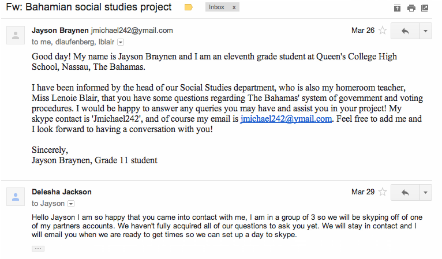Viewport: 442px width, 259px height.
Task: Show details dropdown next to 'to Jayson'
Action: pyautogui.click(x=71, y=204)
